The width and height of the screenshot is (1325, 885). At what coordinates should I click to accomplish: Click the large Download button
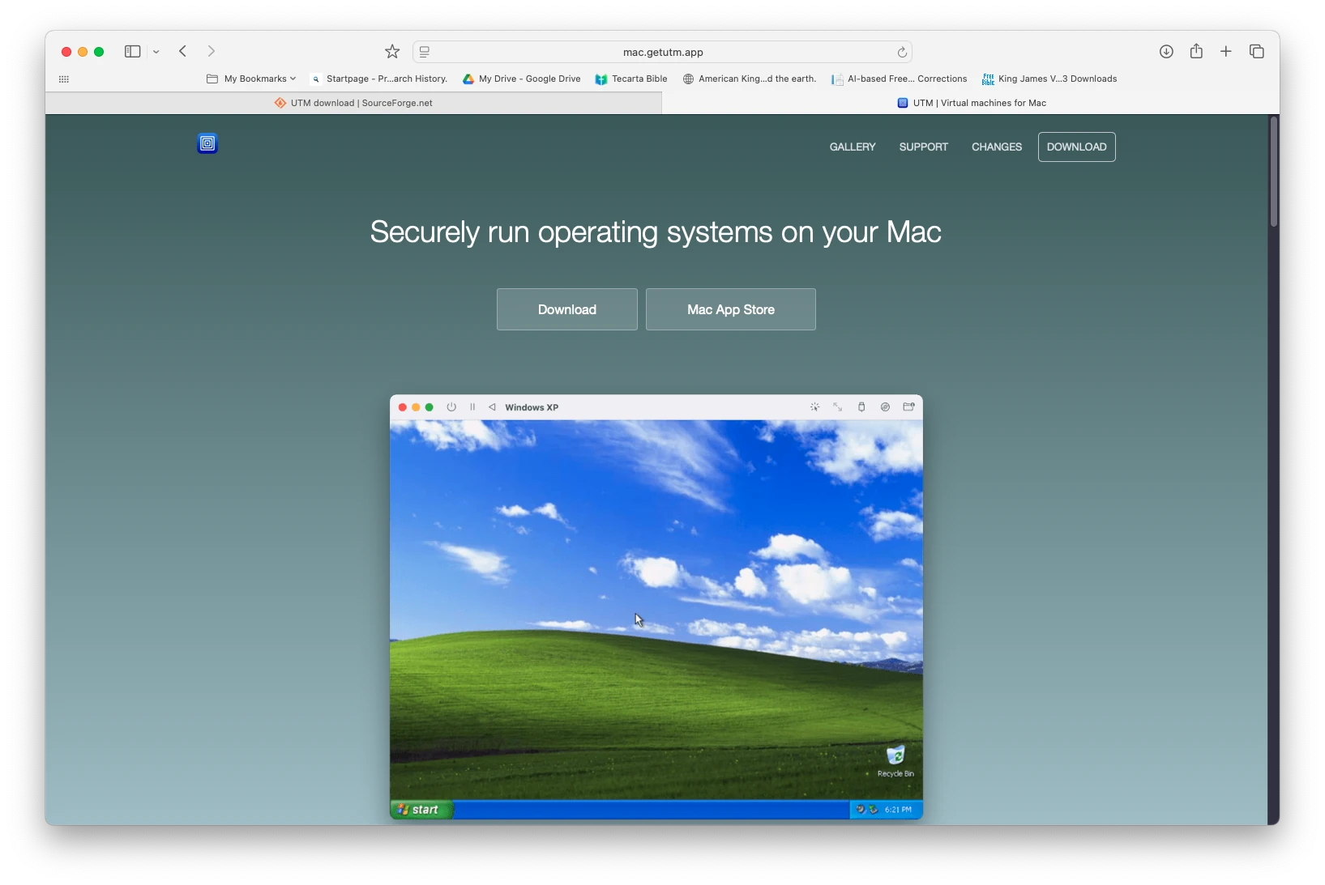tap(567, 309)
